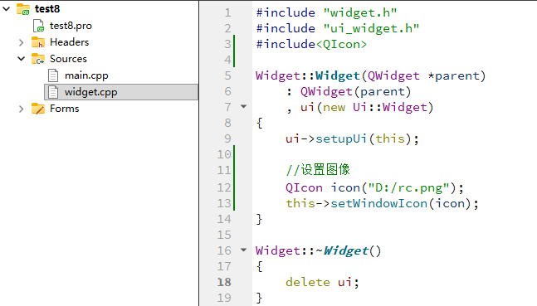Click the Headers folder icon
Screen dimensions: 537x306
(38, 42)
